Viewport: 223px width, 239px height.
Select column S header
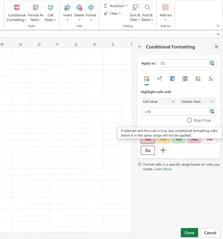113,45
